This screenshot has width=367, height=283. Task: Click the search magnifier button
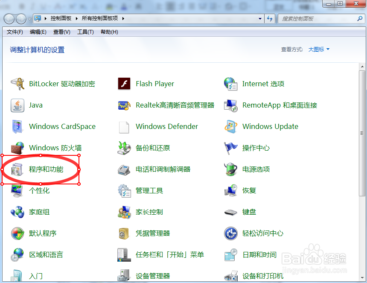coord(360,18)
